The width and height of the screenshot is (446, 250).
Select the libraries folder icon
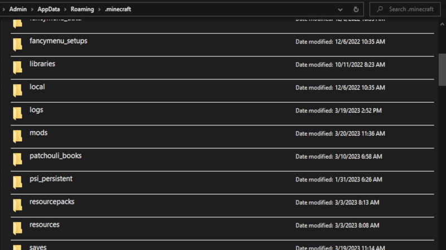point(17,67)
